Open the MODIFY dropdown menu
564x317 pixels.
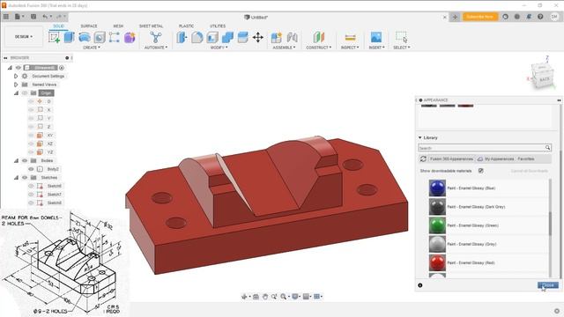point(219,48)
